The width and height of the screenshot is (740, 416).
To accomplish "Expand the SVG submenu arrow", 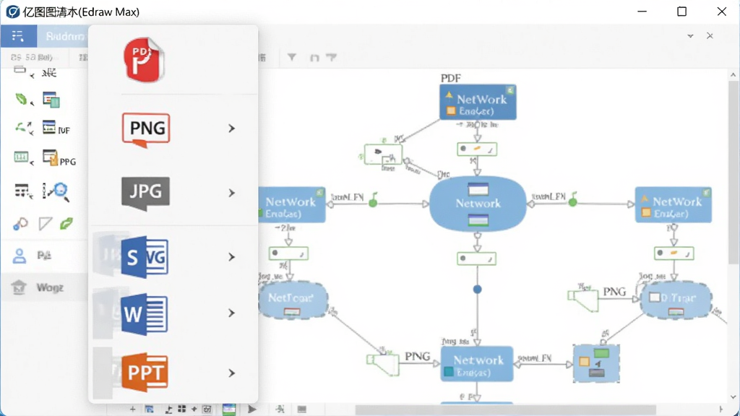I will (x=231, y=257).
